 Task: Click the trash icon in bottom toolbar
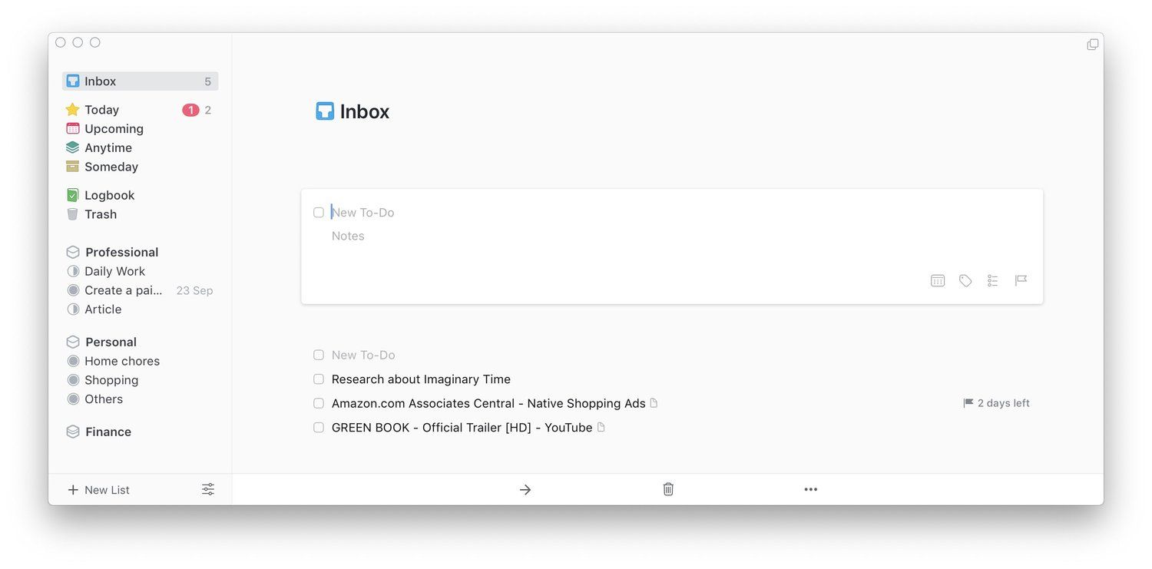[668, 489]
